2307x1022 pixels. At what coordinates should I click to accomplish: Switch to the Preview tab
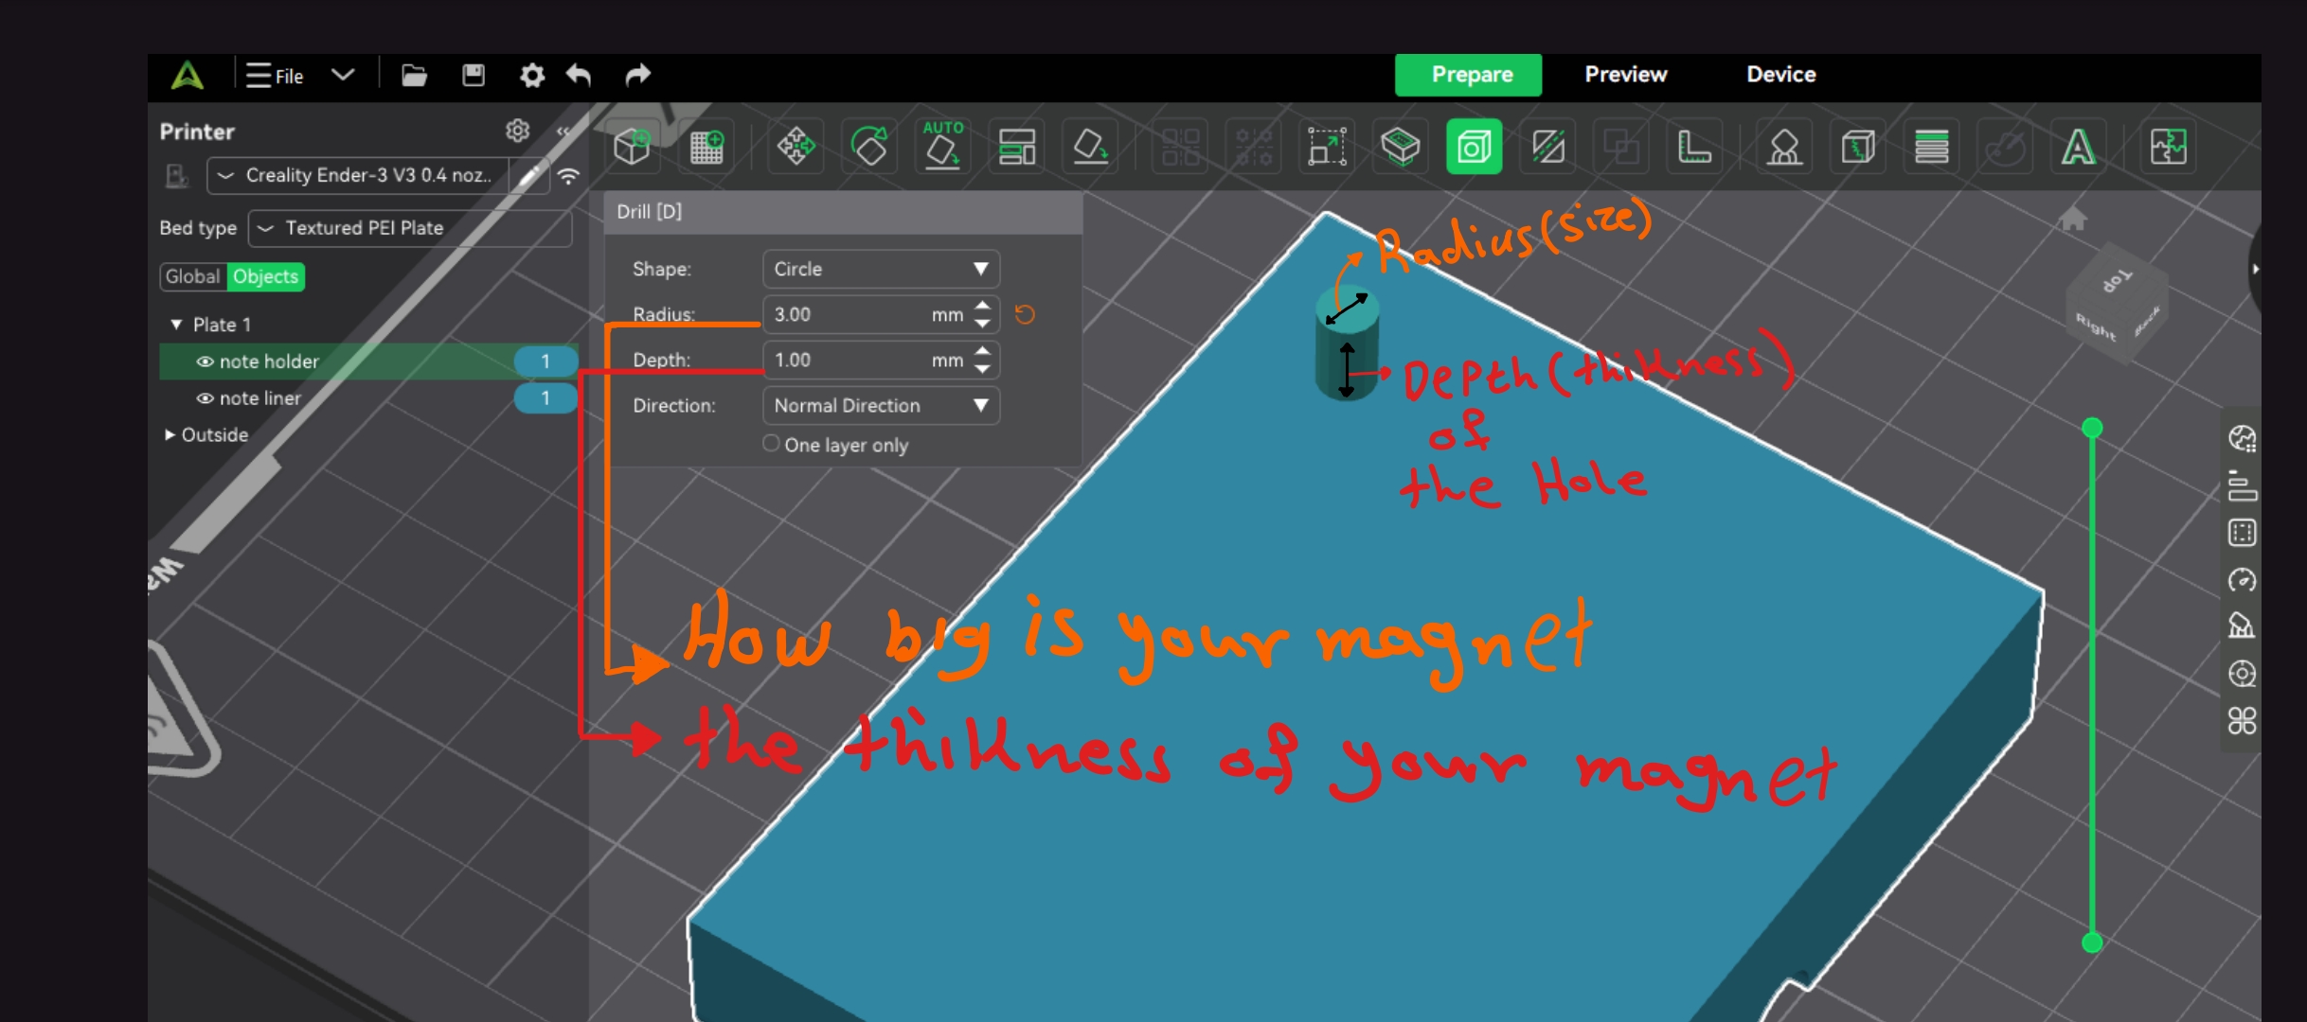(x=1626, y=75)
